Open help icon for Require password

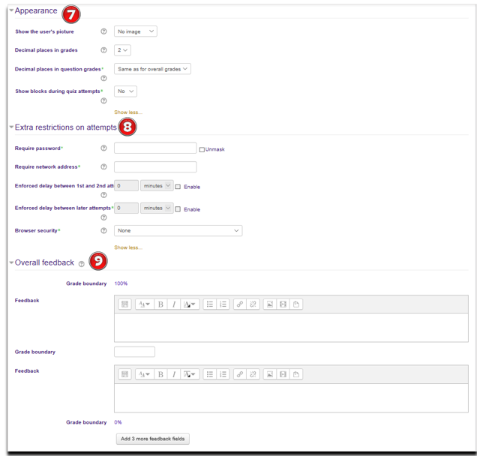point(103,148)
